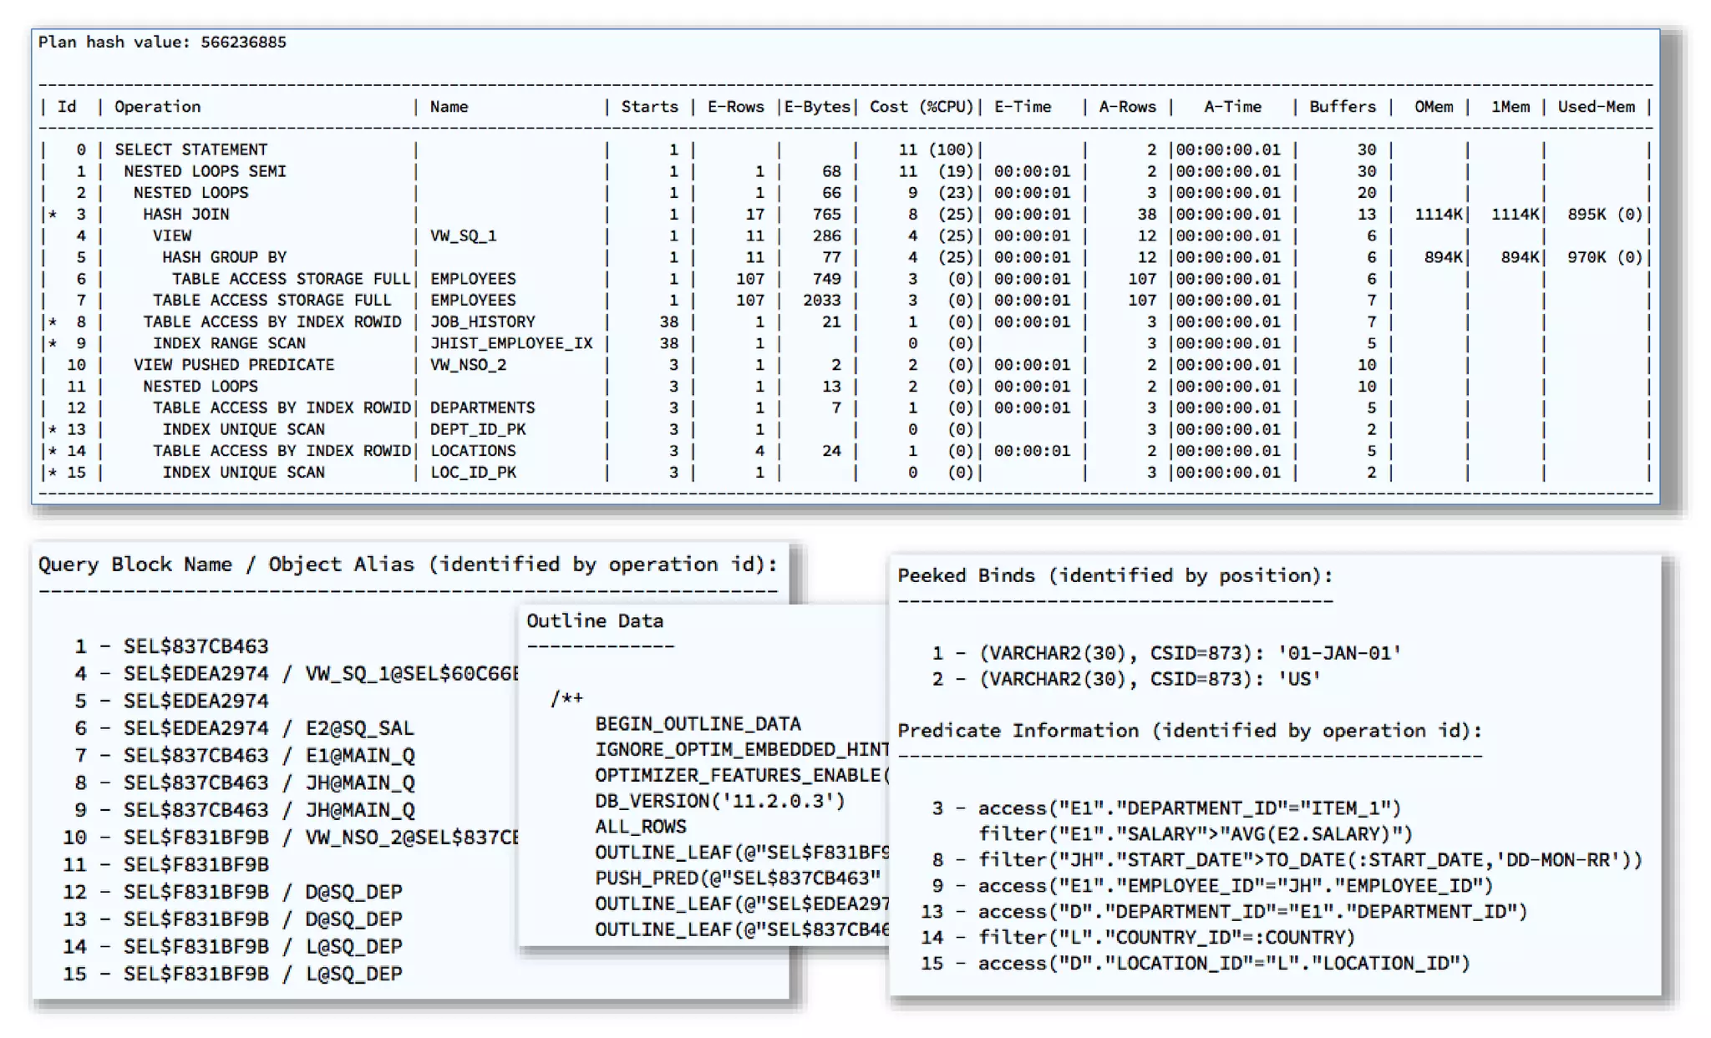The image size is (1711, 1038).
Task: Click bind value '01-JAN-01'
Action: [1338, 653]
